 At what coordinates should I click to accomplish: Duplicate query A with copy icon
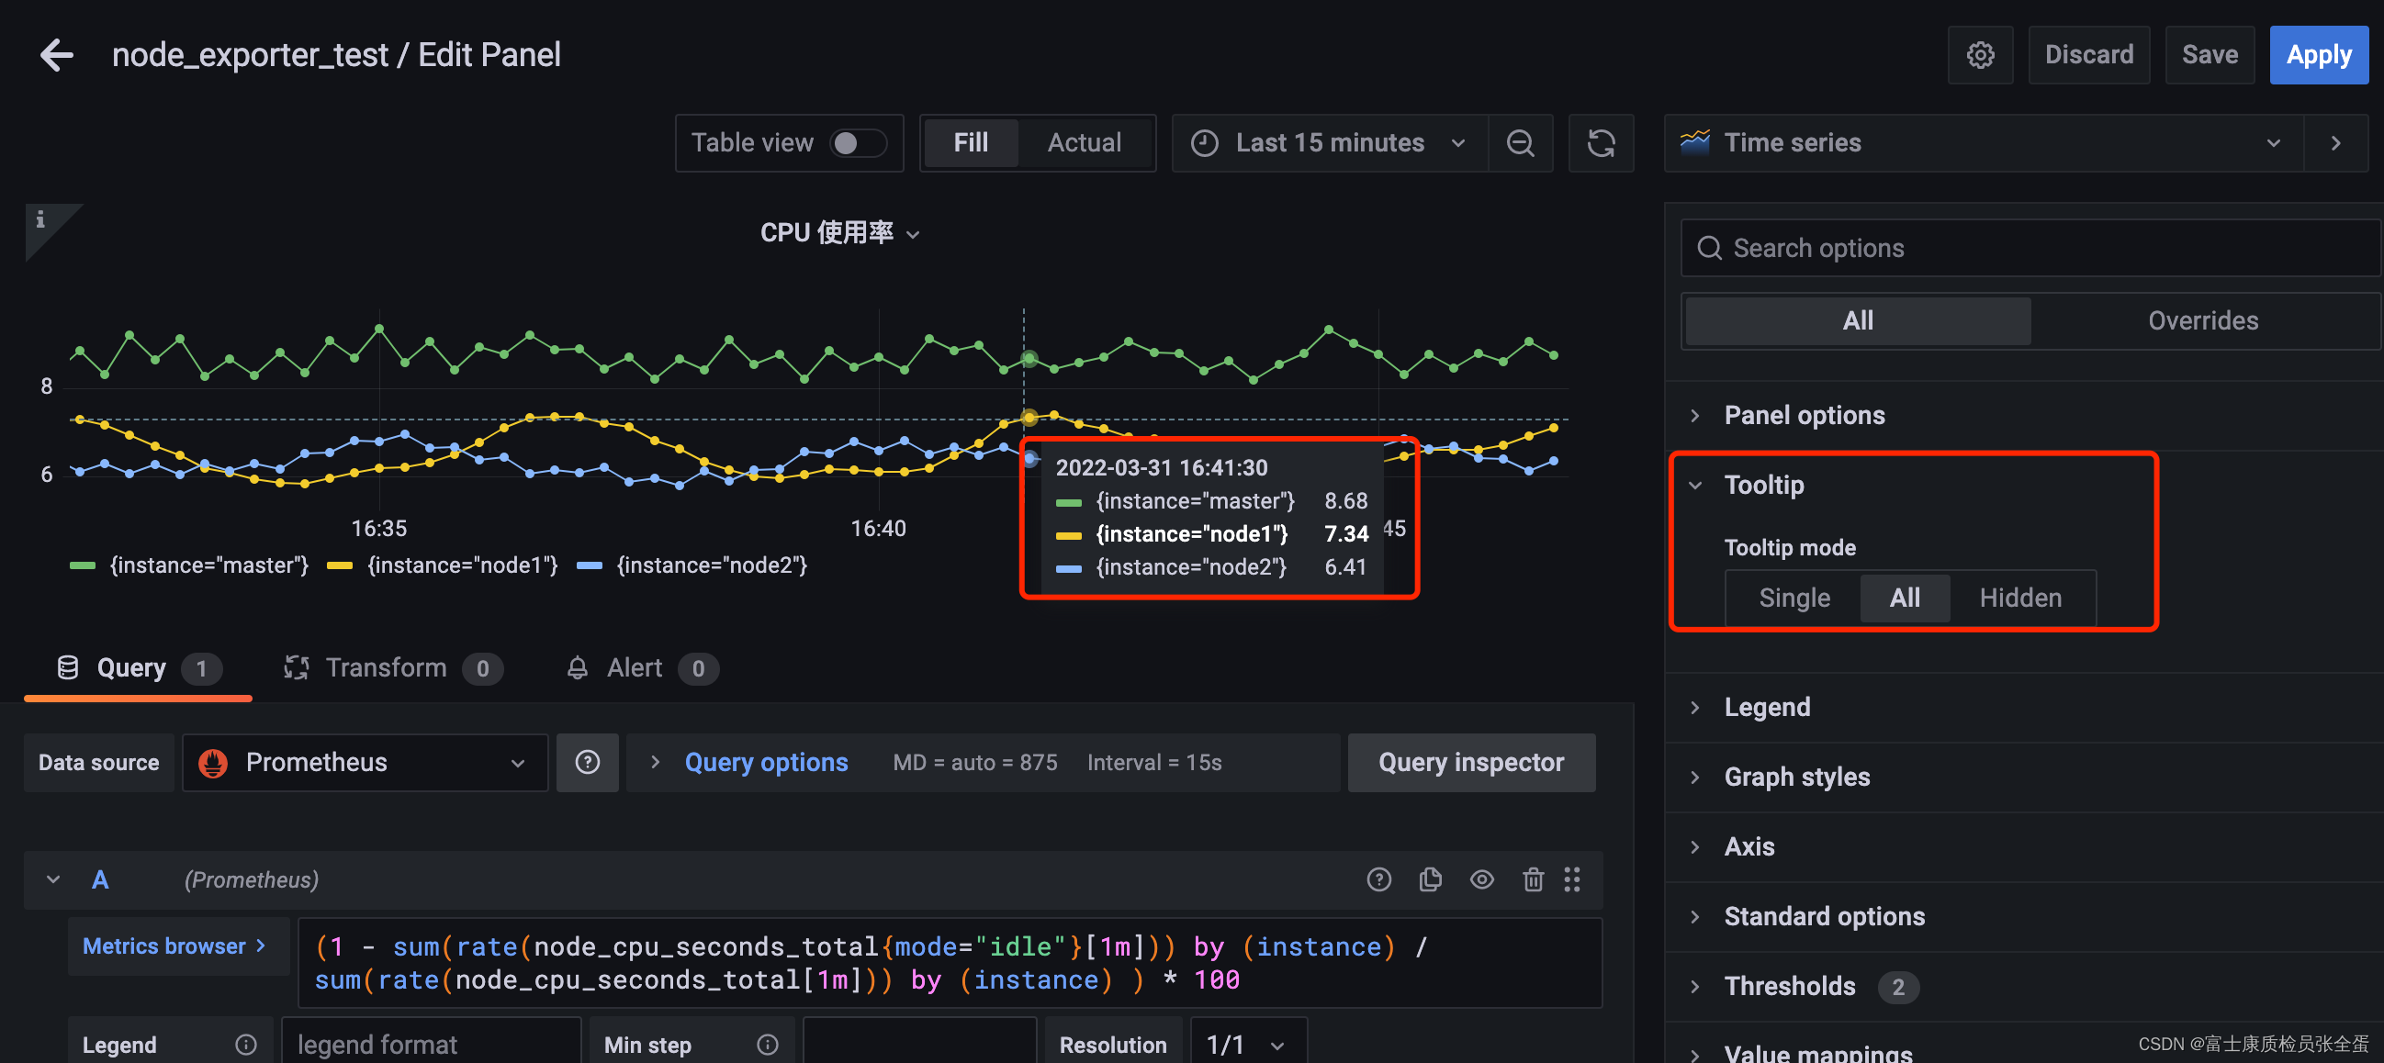1429,878
